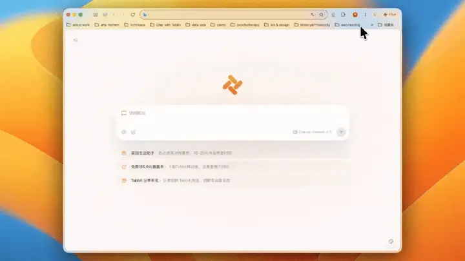Screen dimensions: 465x261
Task: Click the orange icon beside the first suggestion
Action: [124, 153]
